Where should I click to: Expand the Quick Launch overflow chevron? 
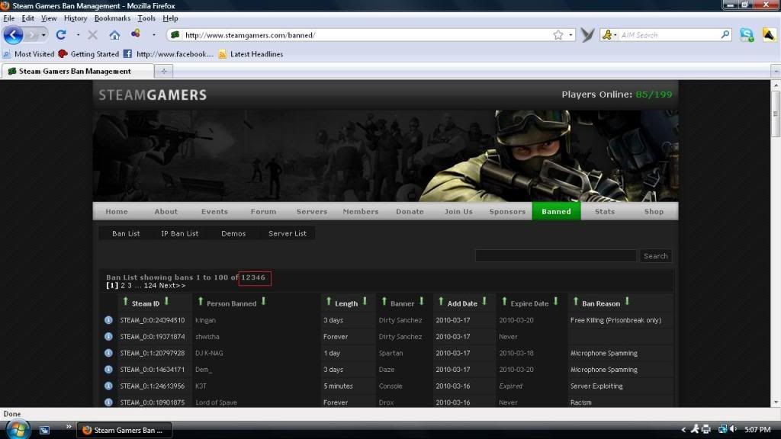pyautogui.click(x=68, y=427)
